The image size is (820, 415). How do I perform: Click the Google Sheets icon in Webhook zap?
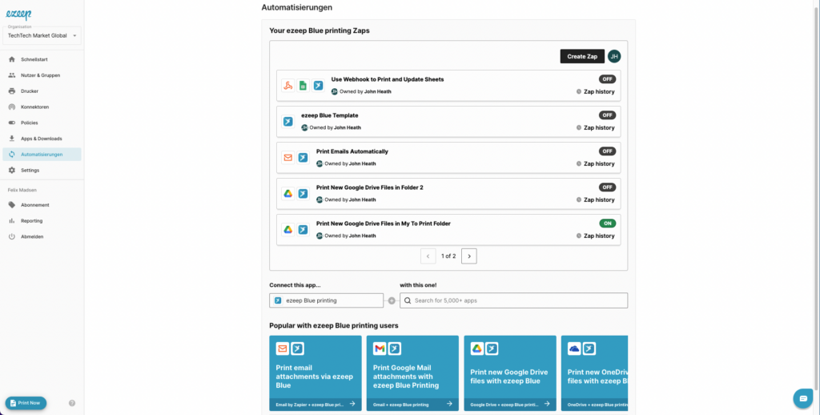click(303, 86)
